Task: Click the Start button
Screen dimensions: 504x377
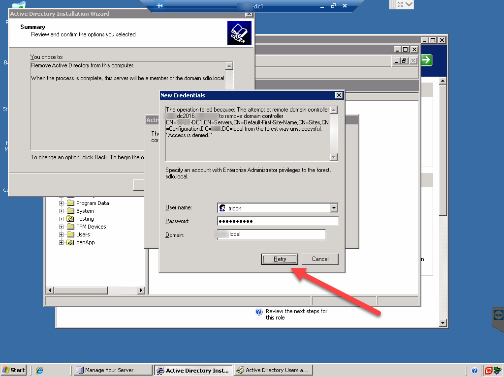Action: tap(13, 370)
